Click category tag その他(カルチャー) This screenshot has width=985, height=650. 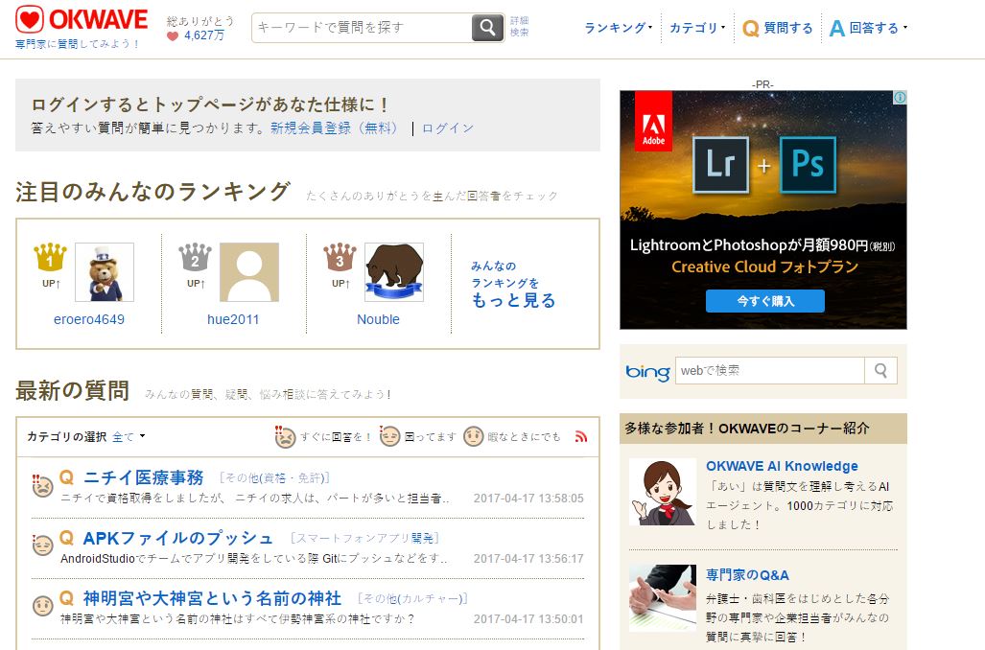412,598
